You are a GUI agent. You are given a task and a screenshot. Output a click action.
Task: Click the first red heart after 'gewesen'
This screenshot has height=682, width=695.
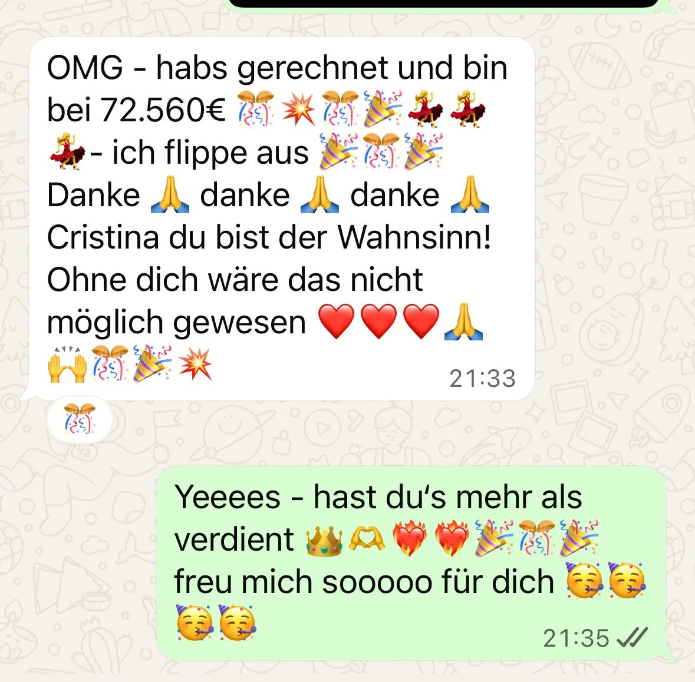(x=337, y=322)
